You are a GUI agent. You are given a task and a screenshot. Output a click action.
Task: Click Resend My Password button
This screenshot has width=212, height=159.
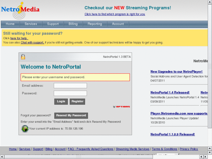point(71,116)
